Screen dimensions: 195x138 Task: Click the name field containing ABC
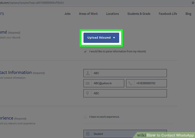pos(125,73)
